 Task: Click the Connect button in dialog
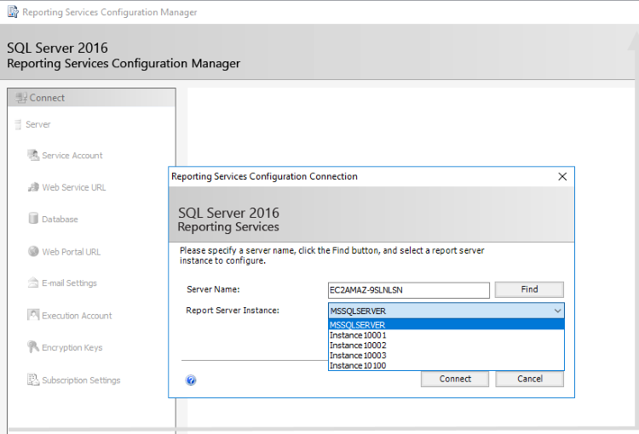pos(455,379)
